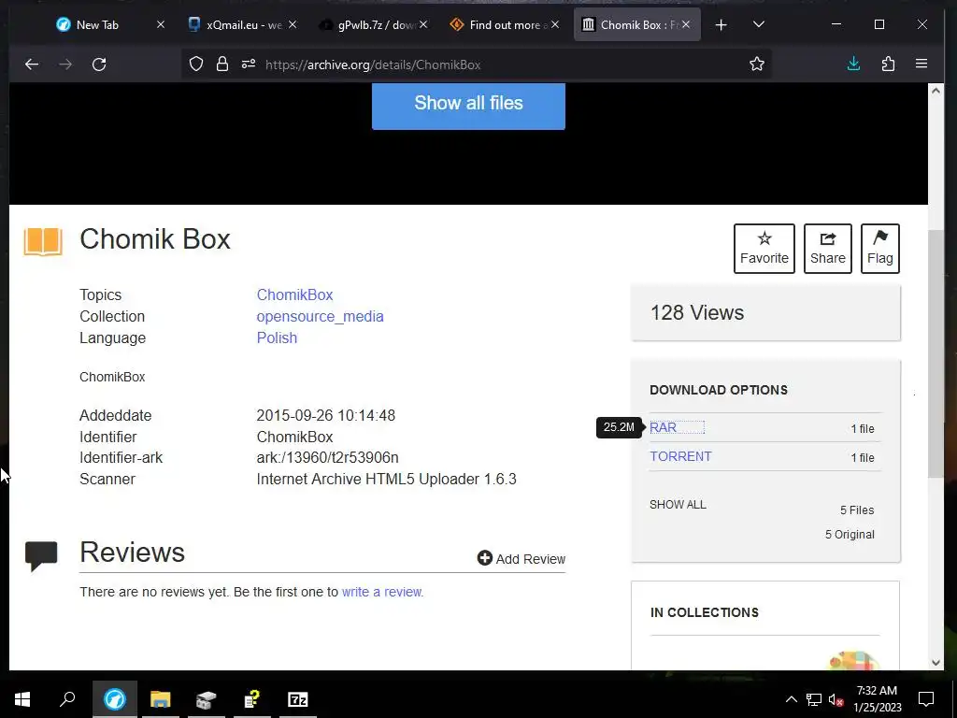Download the TORRENT file
The image size is (957, 718).
tap(680, 456)
